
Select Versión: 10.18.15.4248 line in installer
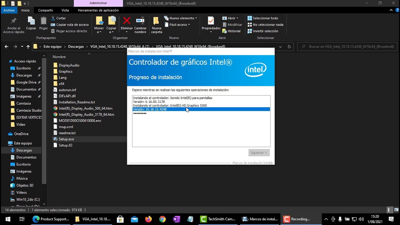coord(201,109)
